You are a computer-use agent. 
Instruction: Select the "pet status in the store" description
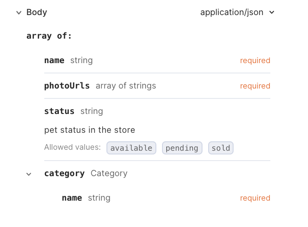pyautogui.click(x=89, y=130)
